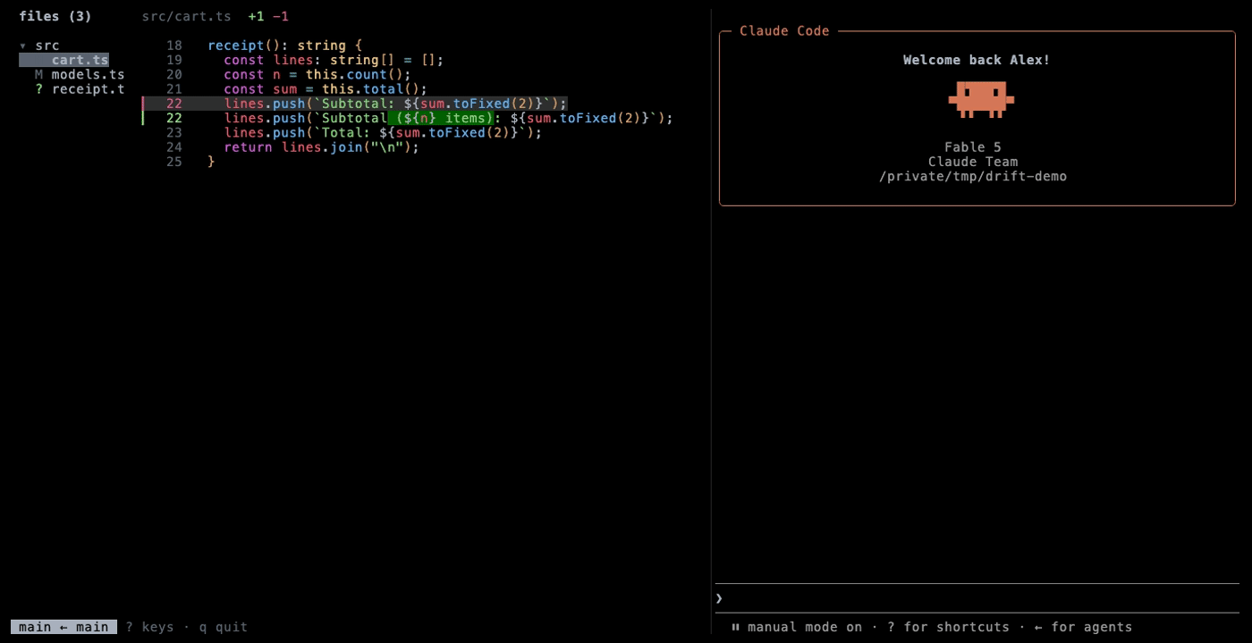Click line 18 'receipt(): string {'

pyautogui.click(x=285, y=46)
